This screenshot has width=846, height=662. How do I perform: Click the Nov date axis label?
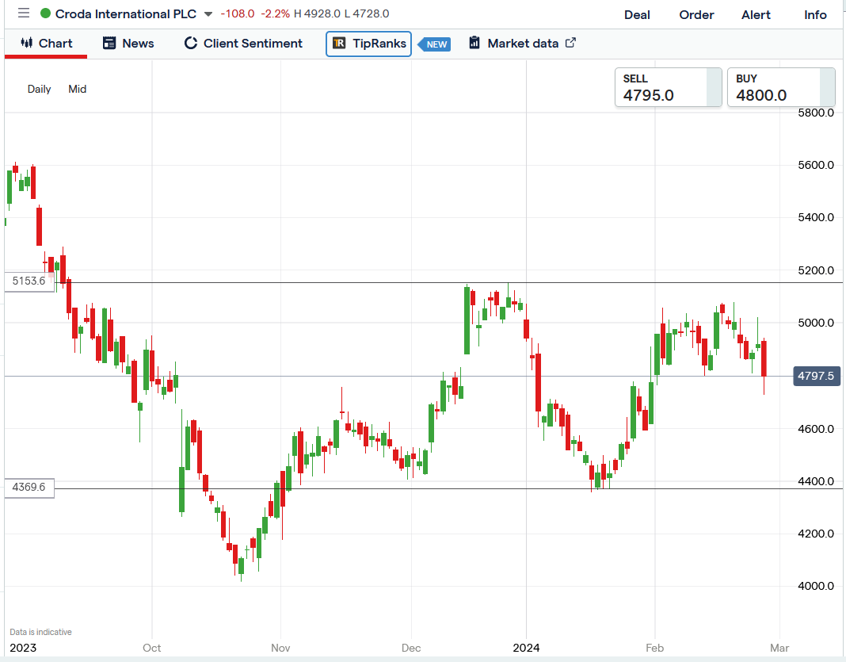coord(280,648)
